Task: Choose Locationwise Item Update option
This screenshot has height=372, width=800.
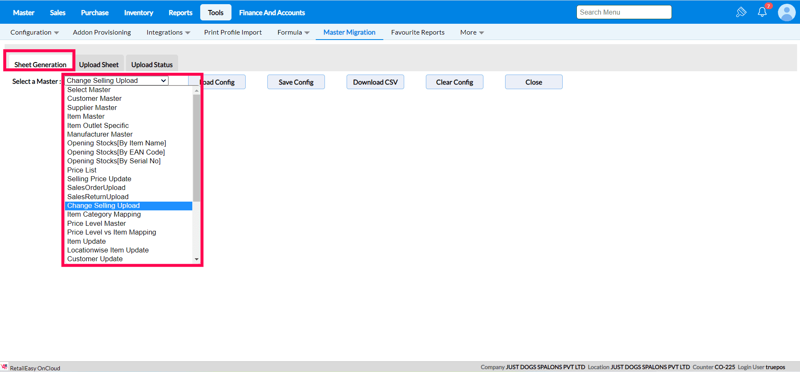Action: point(128,250)
